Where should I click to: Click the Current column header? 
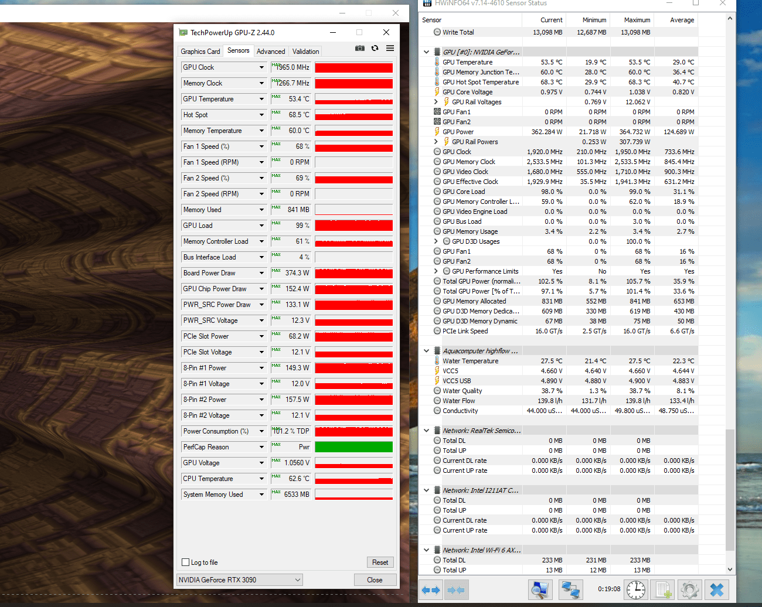tap(543, 20)
